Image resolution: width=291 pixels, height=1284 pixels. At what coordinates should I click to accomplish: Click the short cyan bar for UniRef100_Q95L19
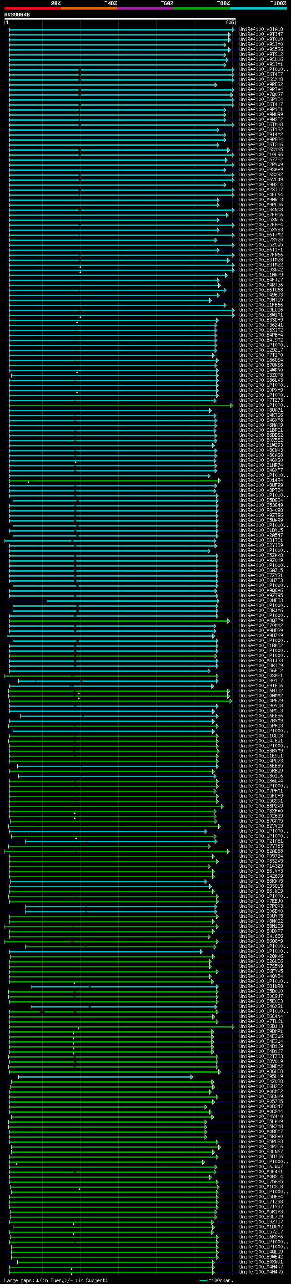pyautogui.click(x=105, y=1077)
